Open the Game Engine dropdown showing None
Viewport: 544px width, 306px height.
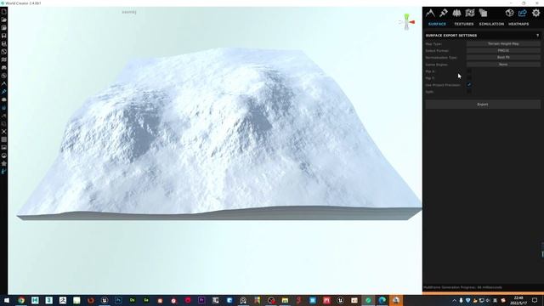[x=503, y=65]
